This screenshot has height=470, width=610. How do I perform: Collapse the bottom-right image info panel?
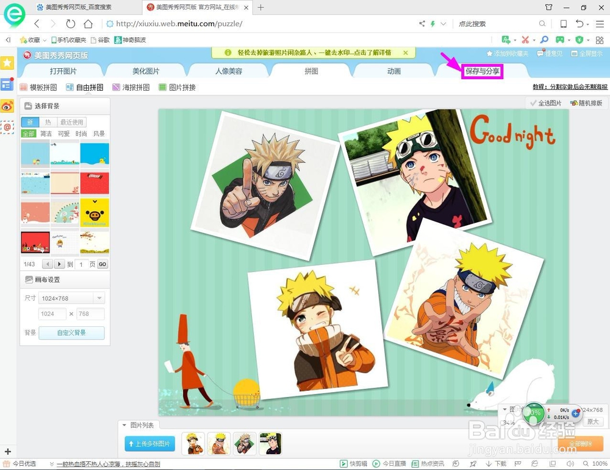[x=504, y=409]
